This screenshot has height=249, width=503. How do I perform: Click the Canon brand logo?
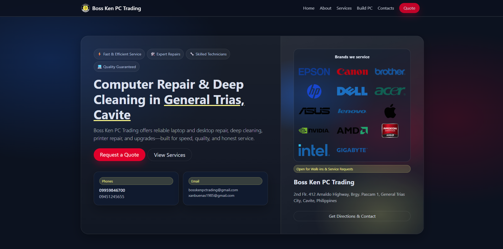pyautogui.click(x=352, y=72)
